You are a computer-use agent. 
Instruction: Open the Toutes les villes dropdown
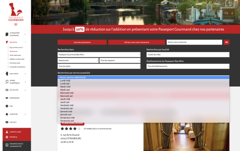tap(188, 54)
